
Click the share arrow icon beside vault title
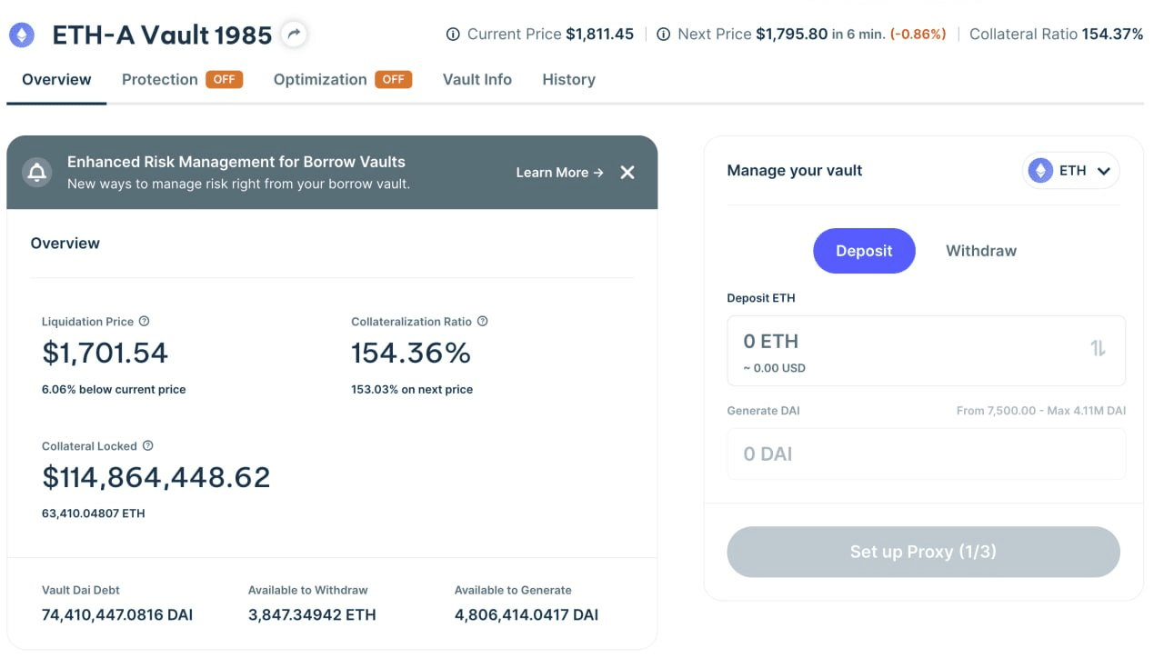(293, 35)
